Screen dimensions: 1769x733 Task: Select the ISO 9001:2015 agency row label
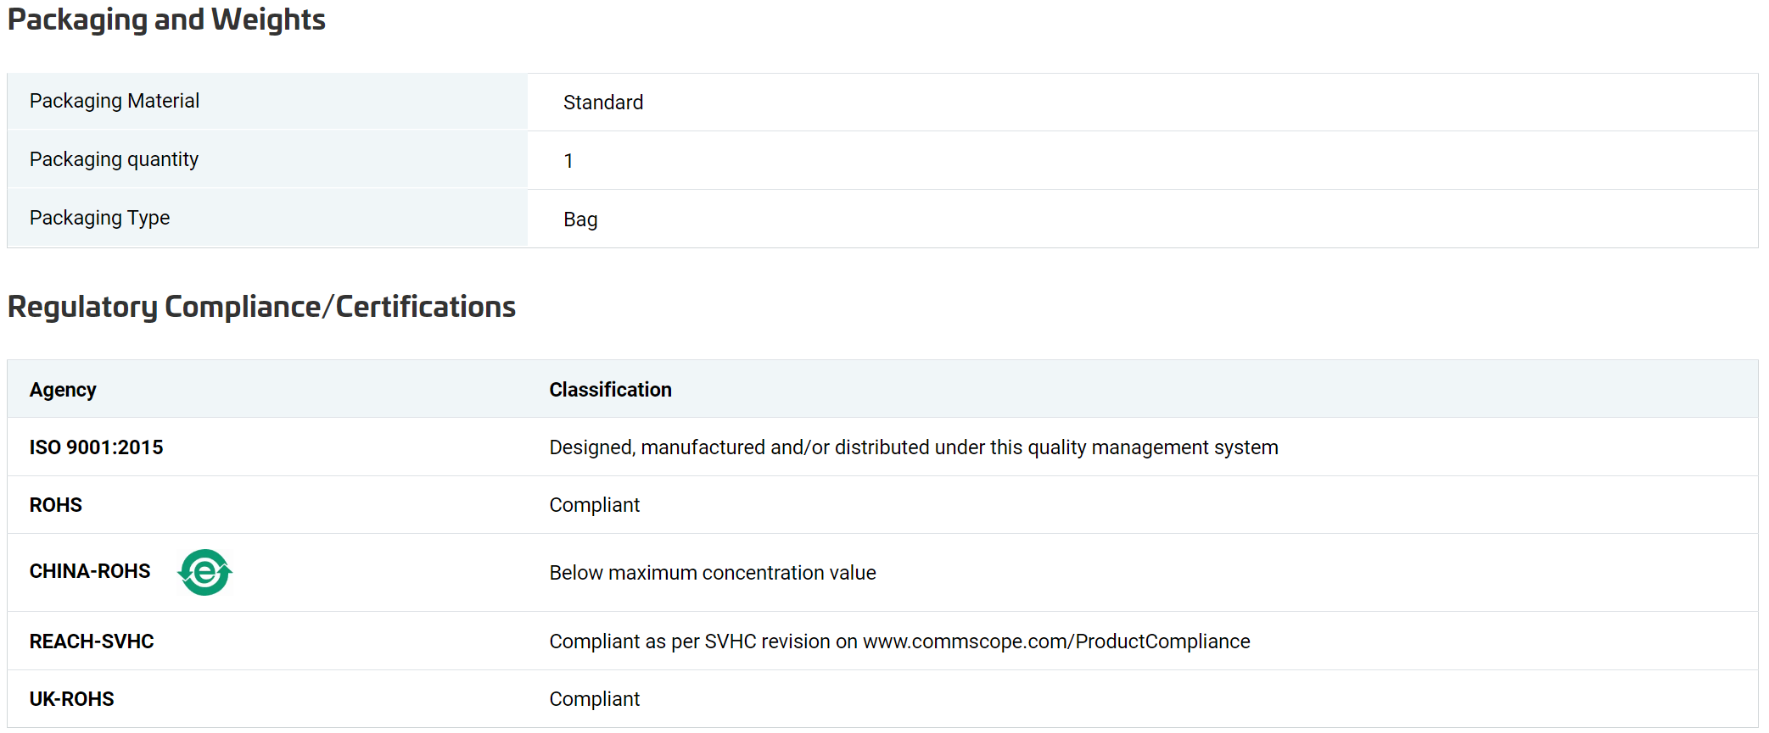point(96,447)
